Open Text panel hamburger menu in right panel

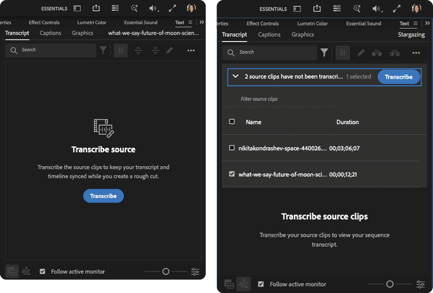(415, 23)
